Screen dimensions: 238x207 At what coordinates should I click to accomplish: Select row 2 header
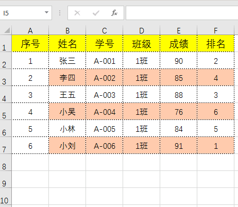6,60
